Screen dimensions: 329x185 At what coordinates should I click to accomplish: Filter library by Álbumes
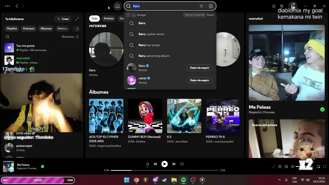click(46, 29)
